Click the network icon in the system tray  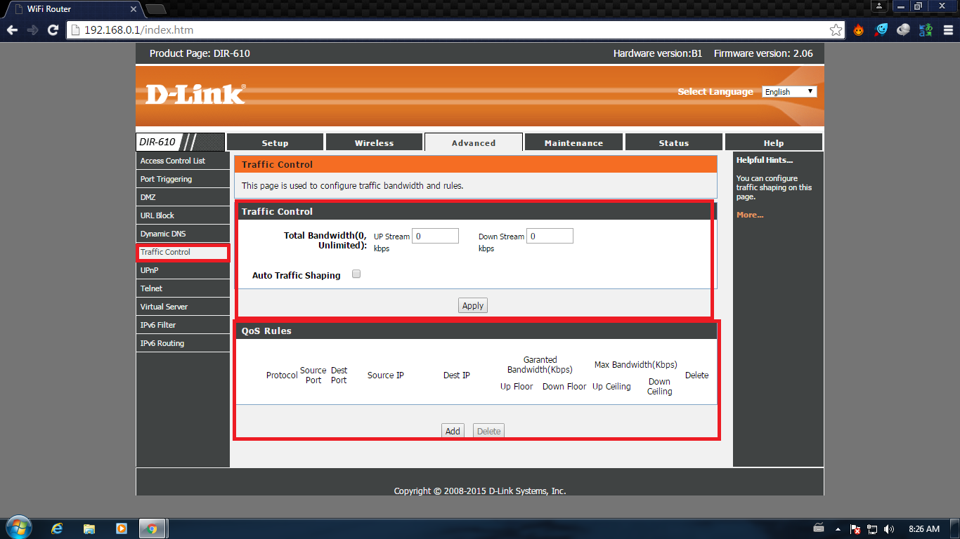872,529
